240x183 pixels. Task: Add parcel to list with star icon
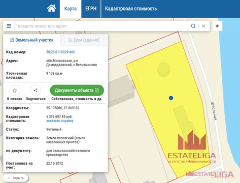click(15, 90)
